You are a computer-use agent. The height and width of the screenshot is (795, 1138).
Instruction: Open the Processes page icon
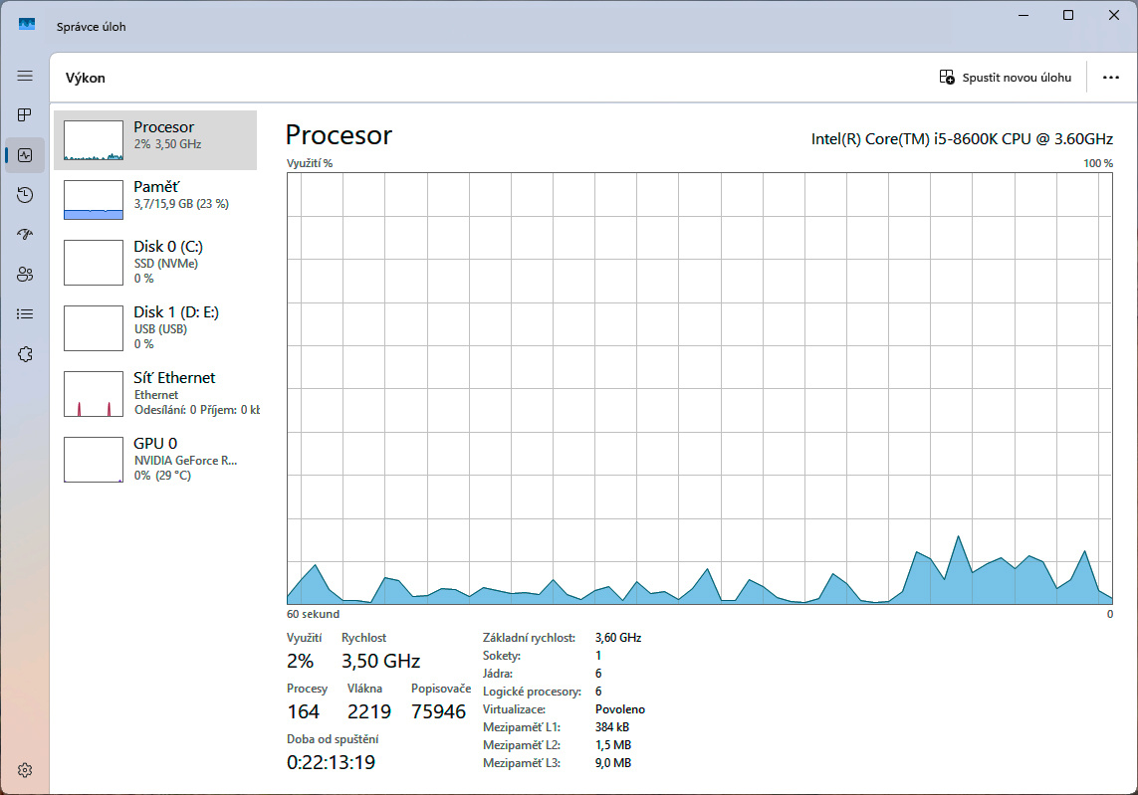[x=25, y=115]
